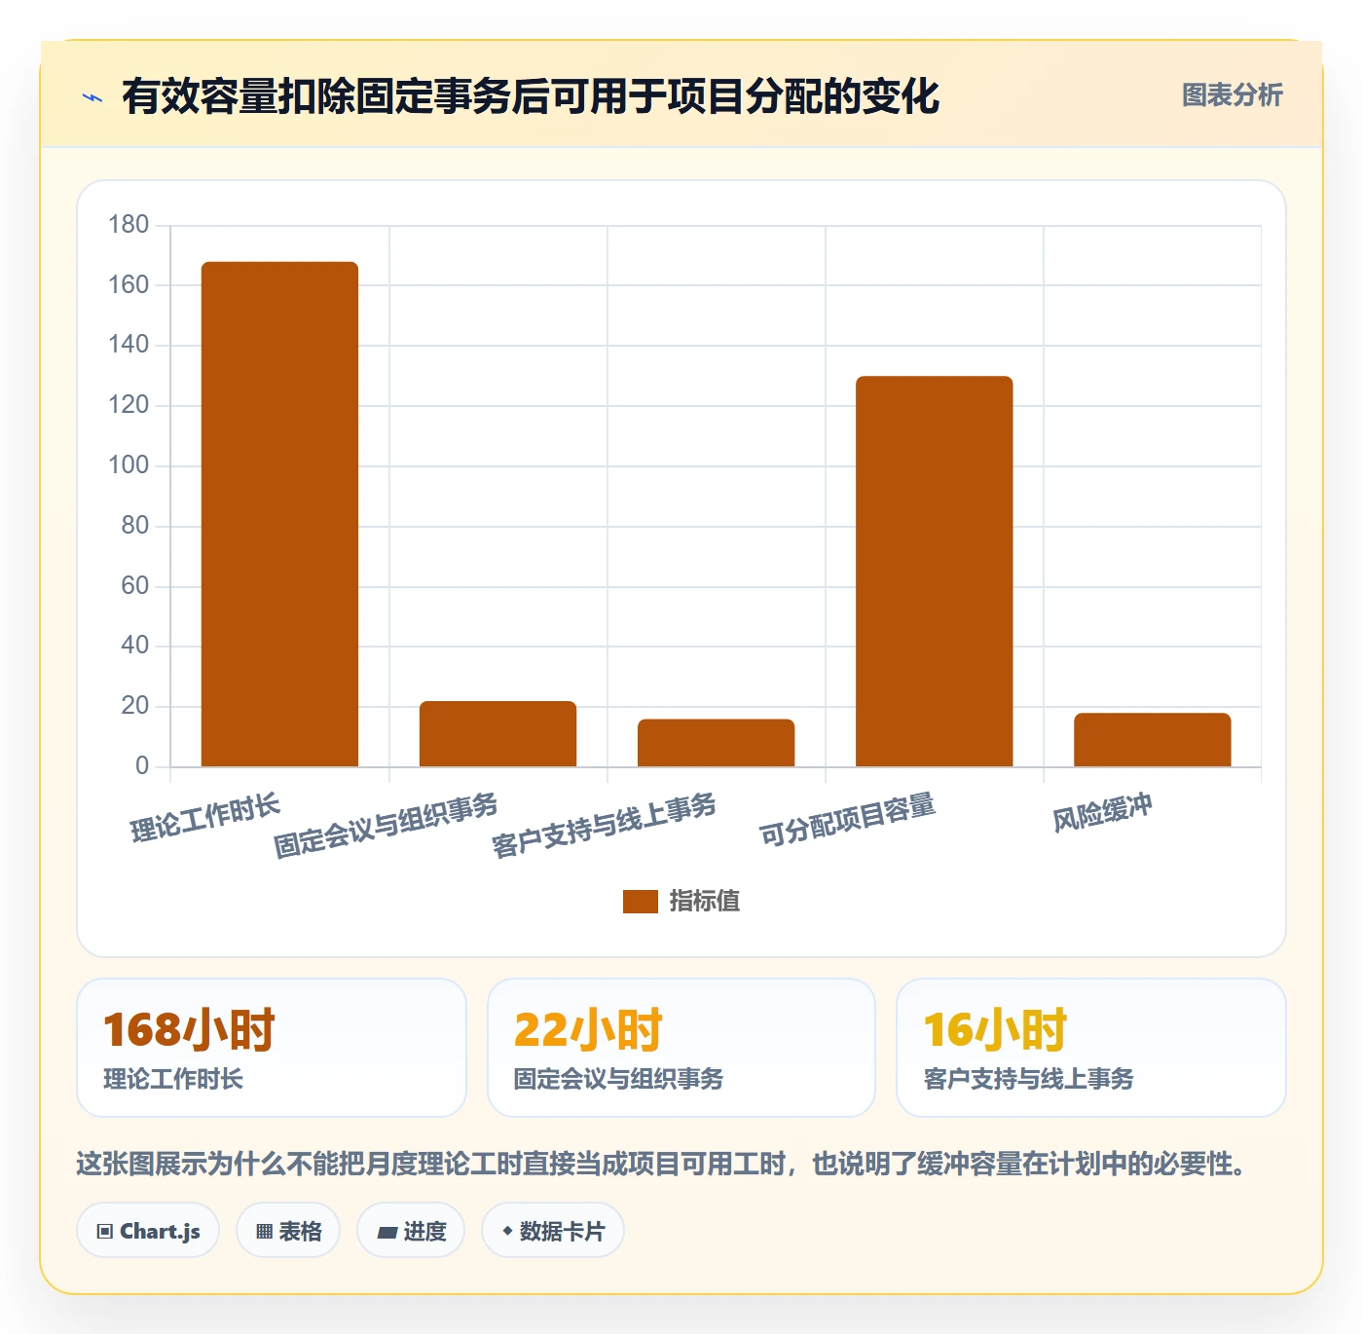
Task: Click the grid icon in the 表格 chip
Action: (x=264, y=1232)
